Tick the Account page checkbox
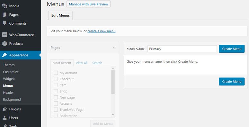Screen dimensions: 249x127 (x=56, y=104)
